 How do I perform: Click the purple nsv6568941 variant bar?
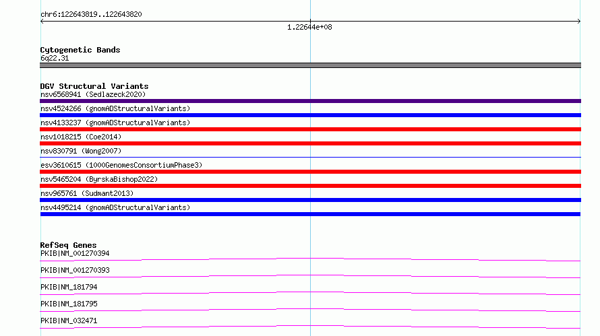[310, 101]
